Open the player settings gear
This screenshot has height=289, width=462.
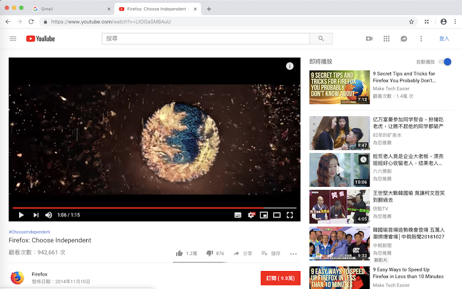click(x=251, y=215)
